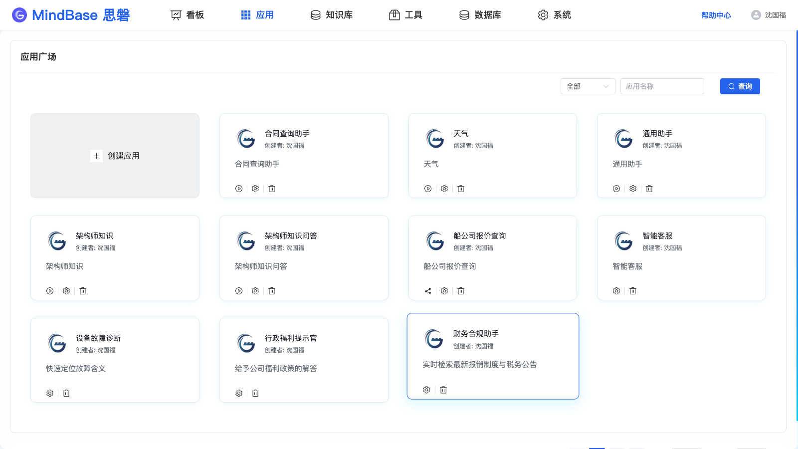Click the 设备故障诊断 card title

pyautogui.click(x=98, y=338)
